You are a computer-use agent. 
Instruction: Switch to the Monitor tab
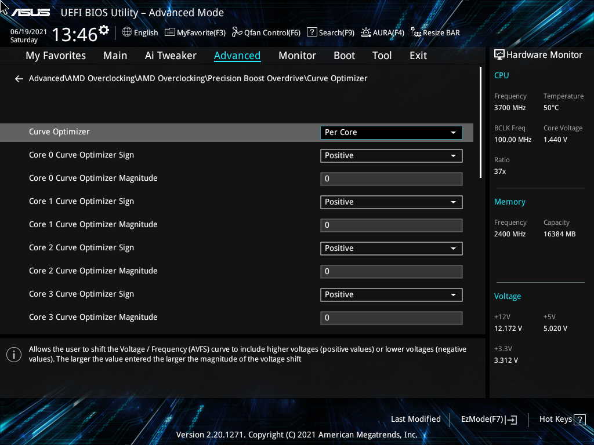click(297, 55)
